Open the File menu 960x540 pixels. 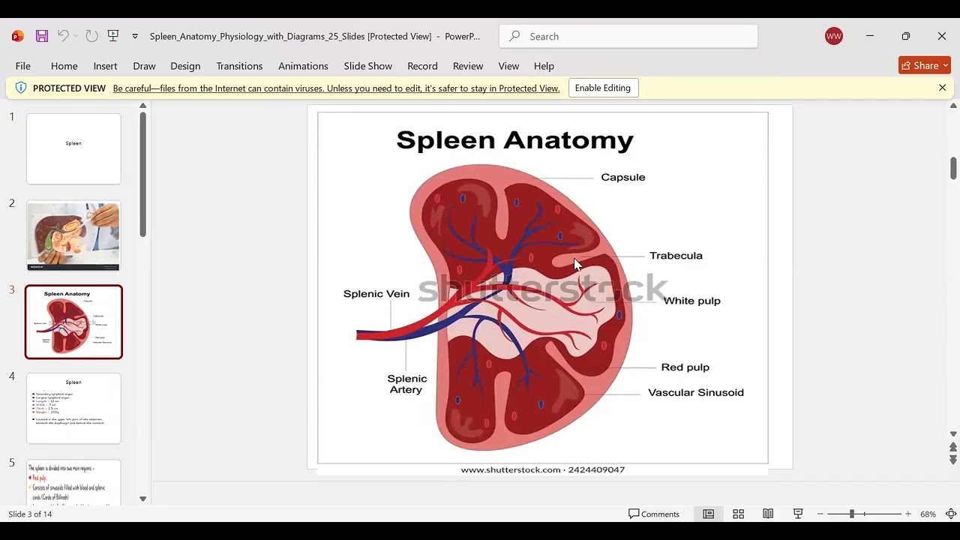pos(23,66)
